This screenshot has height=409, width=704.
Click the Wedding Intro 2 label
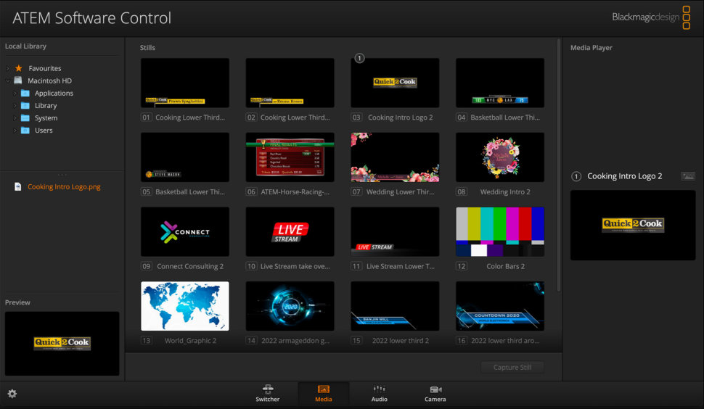(x=505, y=192)
